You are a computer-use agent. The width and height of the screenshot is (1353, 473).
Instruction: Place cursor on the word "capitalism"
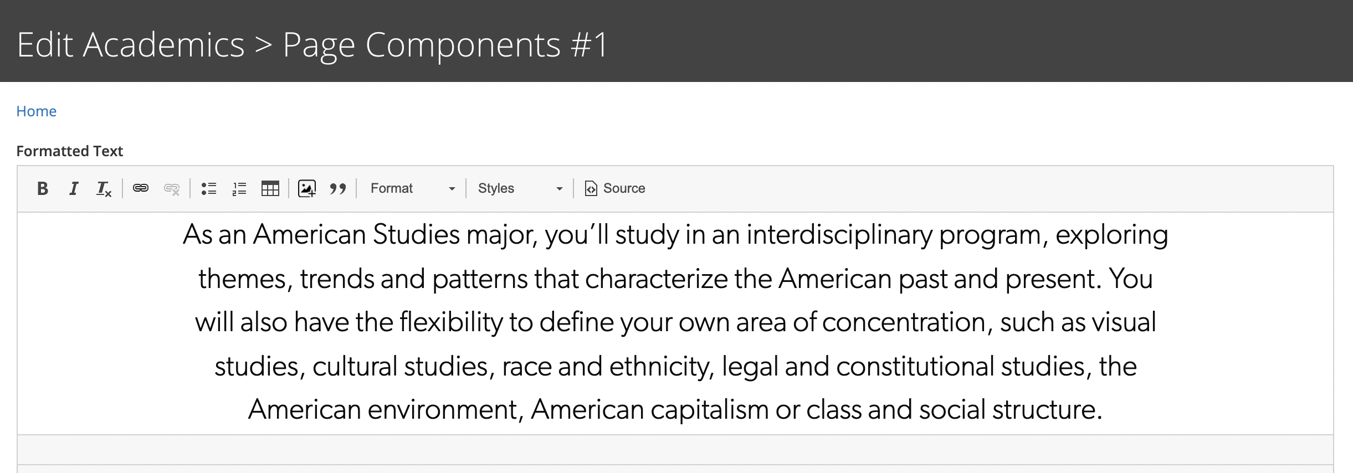coord(709,410)
